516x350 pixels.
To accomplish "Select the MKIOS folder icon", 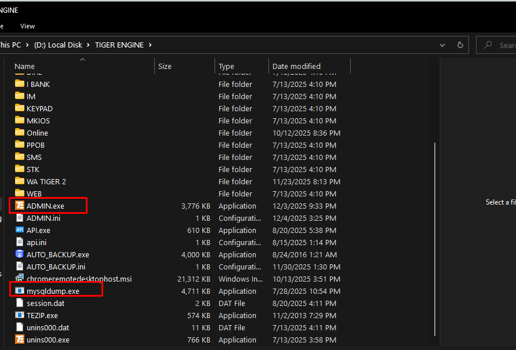I will point(20,121).
